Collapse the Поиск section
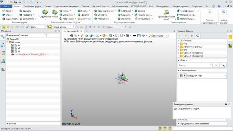Screen dimensions: 233x131 coord(179,60)
